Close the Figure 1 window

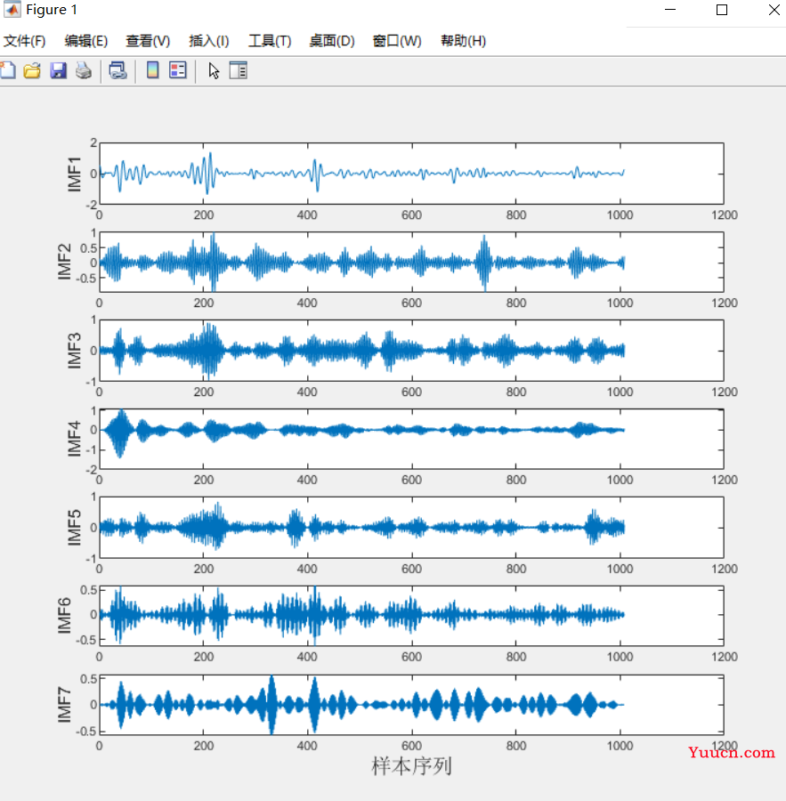(x=774, y=10)
